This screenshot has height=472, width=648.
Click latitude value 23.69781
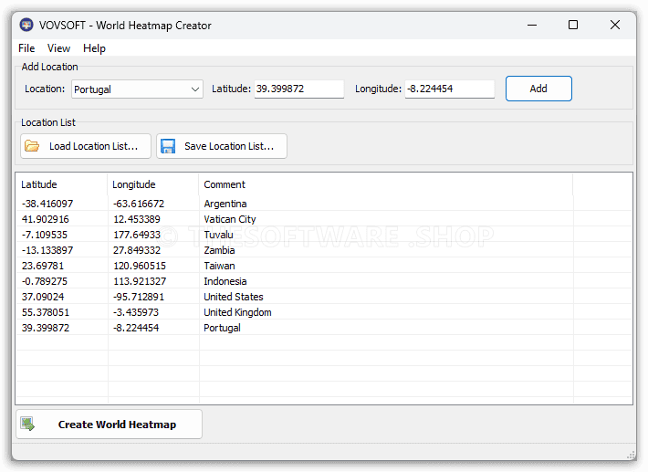pos(43,266)
